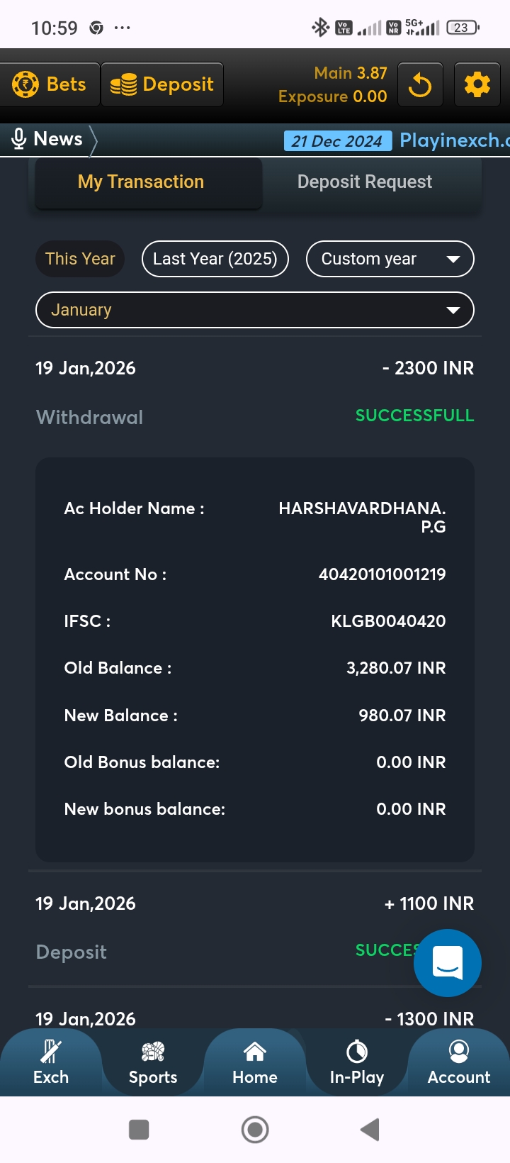
Task: Go to Exch cricket icon
Action: [51, 1052]
